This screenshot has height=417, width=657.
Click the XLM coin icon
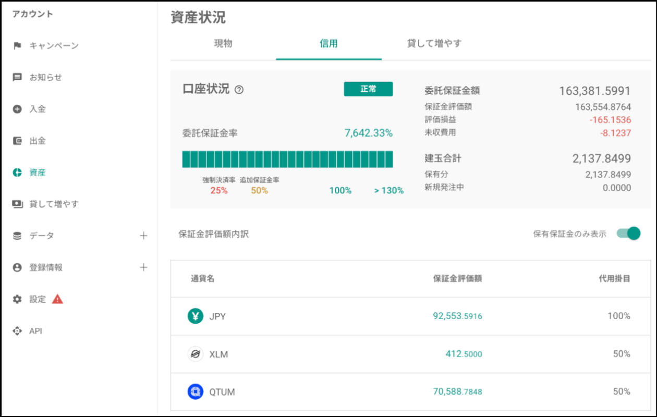pos(195,354)
